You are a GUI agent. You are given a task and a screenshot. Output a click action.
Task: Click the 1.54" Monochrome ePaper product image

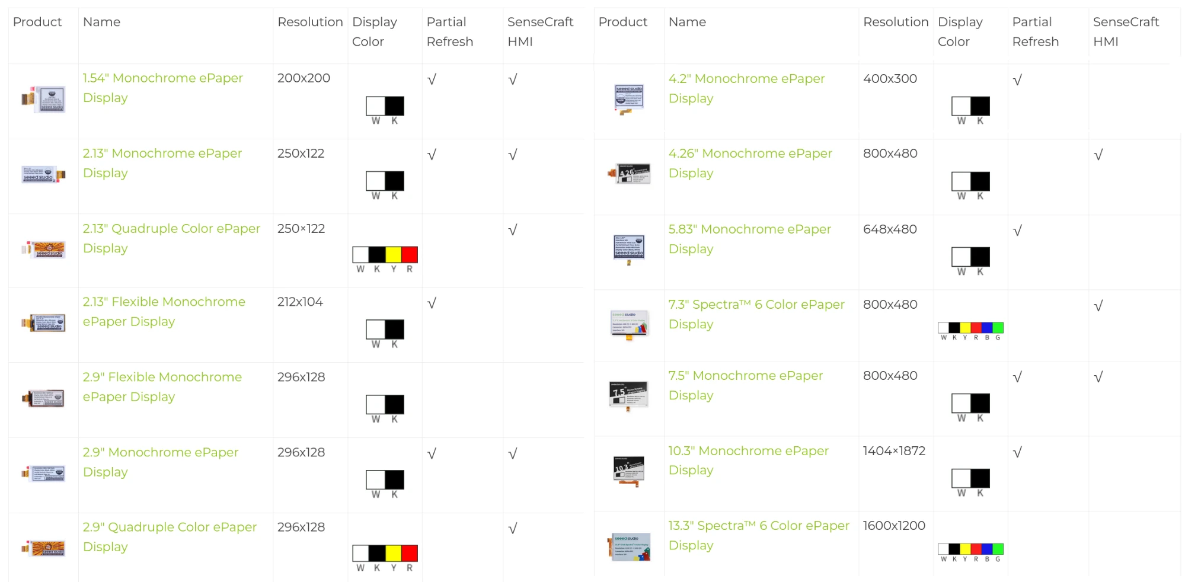43,100
